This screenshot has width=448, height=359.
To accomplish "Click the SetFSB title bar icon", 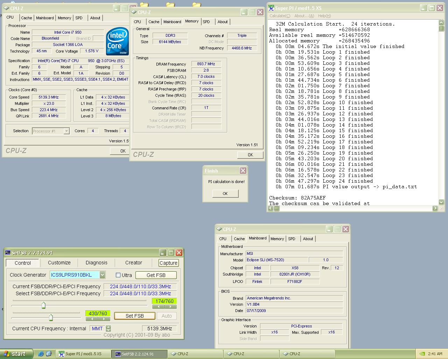I will coord(8,252).
